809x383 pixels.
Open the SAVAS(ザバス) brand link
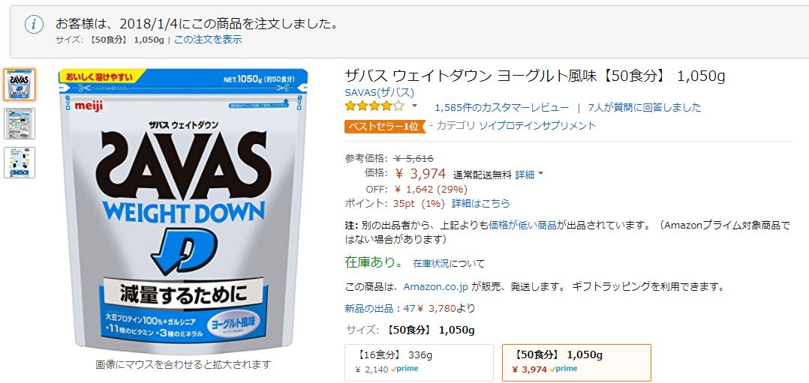click(379, 93)
